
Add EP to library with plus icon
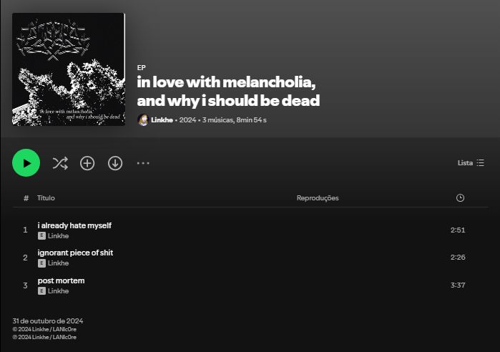tap(87, 163)
